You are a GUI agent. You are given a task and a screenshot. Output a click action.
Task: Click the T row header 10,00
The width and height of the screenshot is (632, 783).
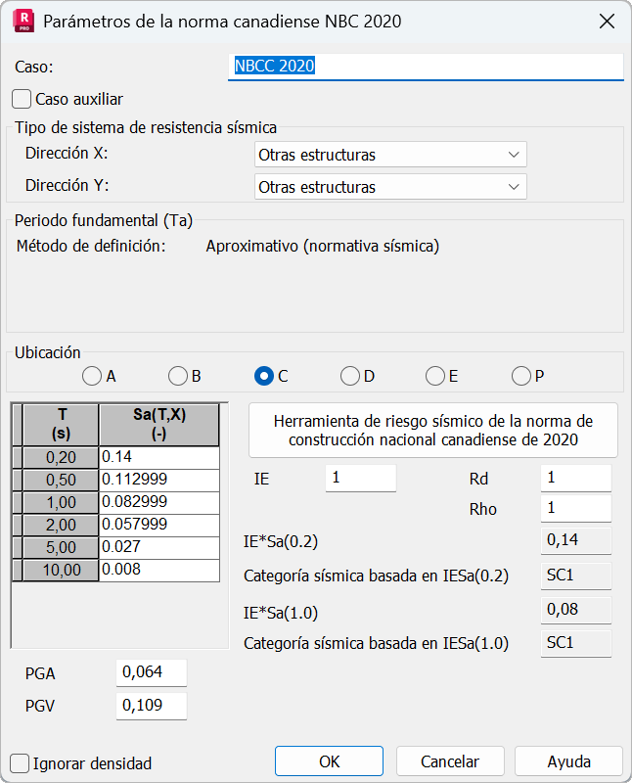[x=61, y=570]
